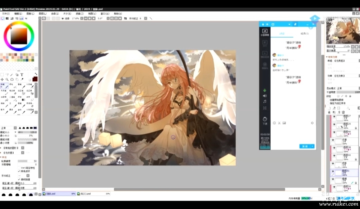
Task: Open the 图层 (Layer) menu
Action: click(x=42, y=14)
